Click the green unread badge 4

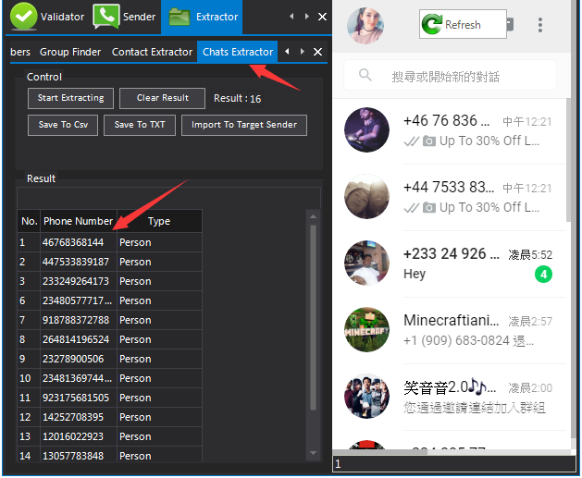(543, 275)
